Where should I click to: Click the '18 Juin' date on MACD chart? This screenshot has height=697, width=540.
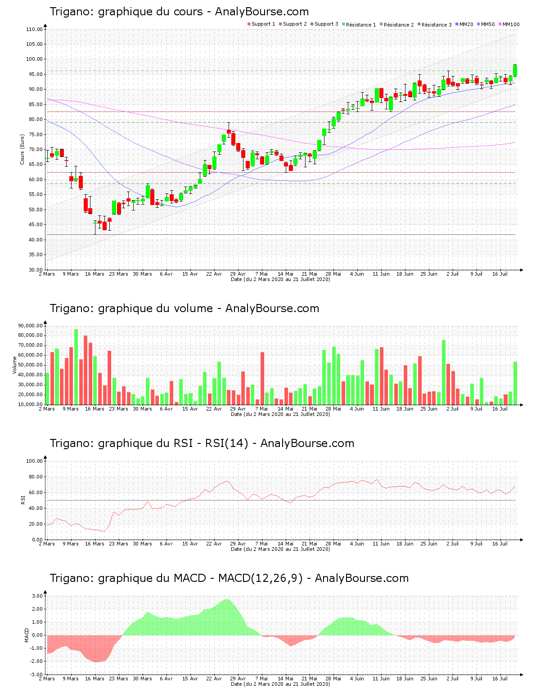coord(405,679)
